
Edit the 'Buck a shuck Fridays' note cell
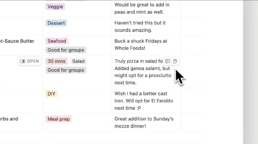click(146, 45)
